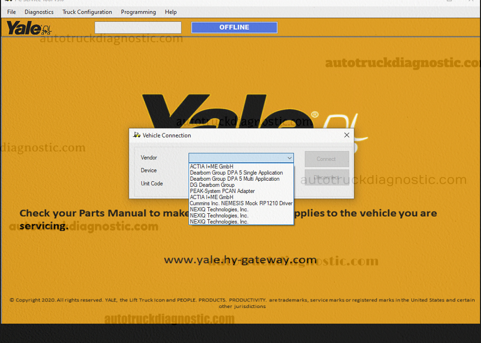
Task: Open the Help menu
Action: [x=171, y=12]
